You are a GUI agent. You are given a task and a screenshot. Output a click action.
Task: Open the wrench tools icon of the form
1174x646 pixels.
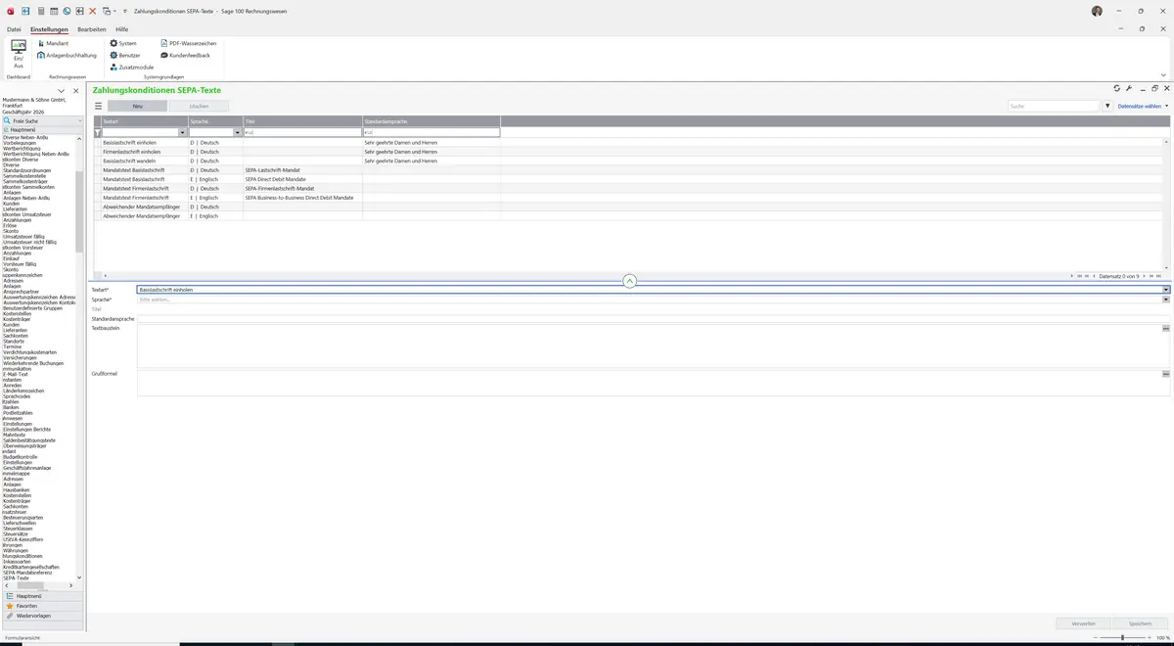[1129, 89]
